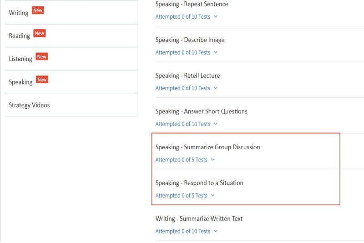The height and width of the screenshot is (243, 364).
Task: Click the New badge next to Reading
Action: click(x=40, y=34)
